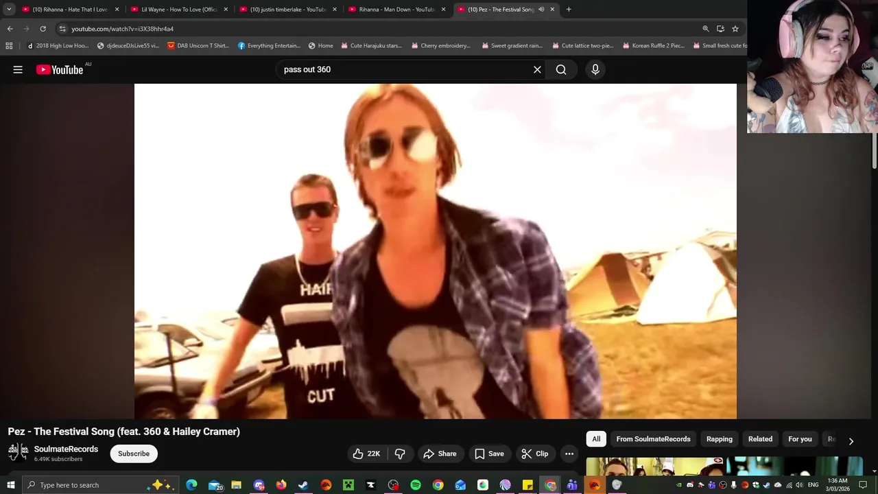Select the All filter chip

(x=596, y=439)
